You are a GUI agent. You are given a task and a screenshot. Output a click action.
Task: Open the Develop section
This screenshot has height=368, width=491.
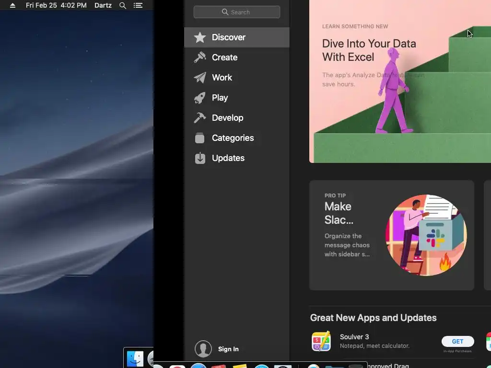coord(237,118)
